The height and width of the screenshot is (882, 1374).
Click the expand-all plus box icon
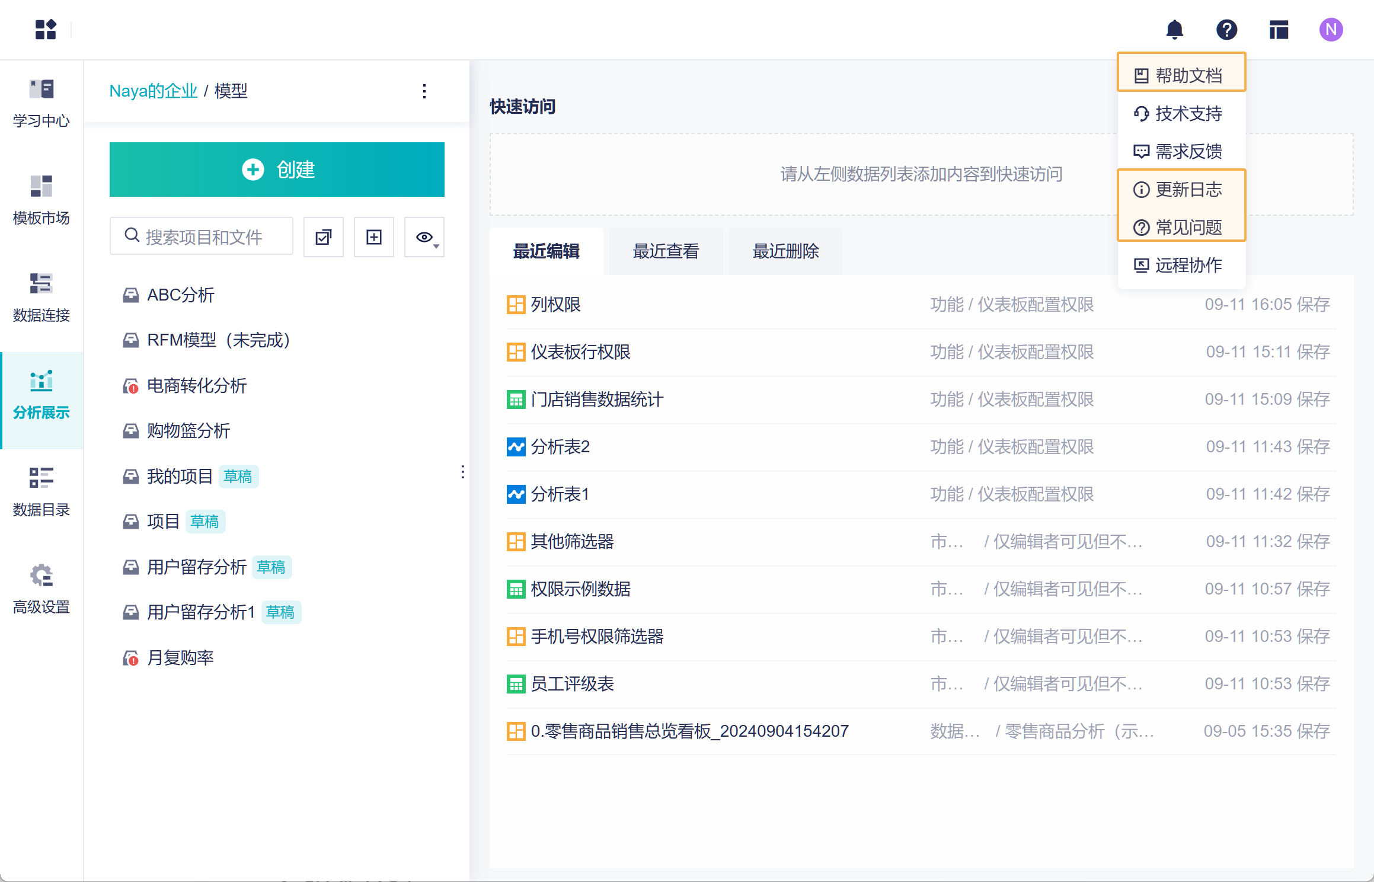374,237
